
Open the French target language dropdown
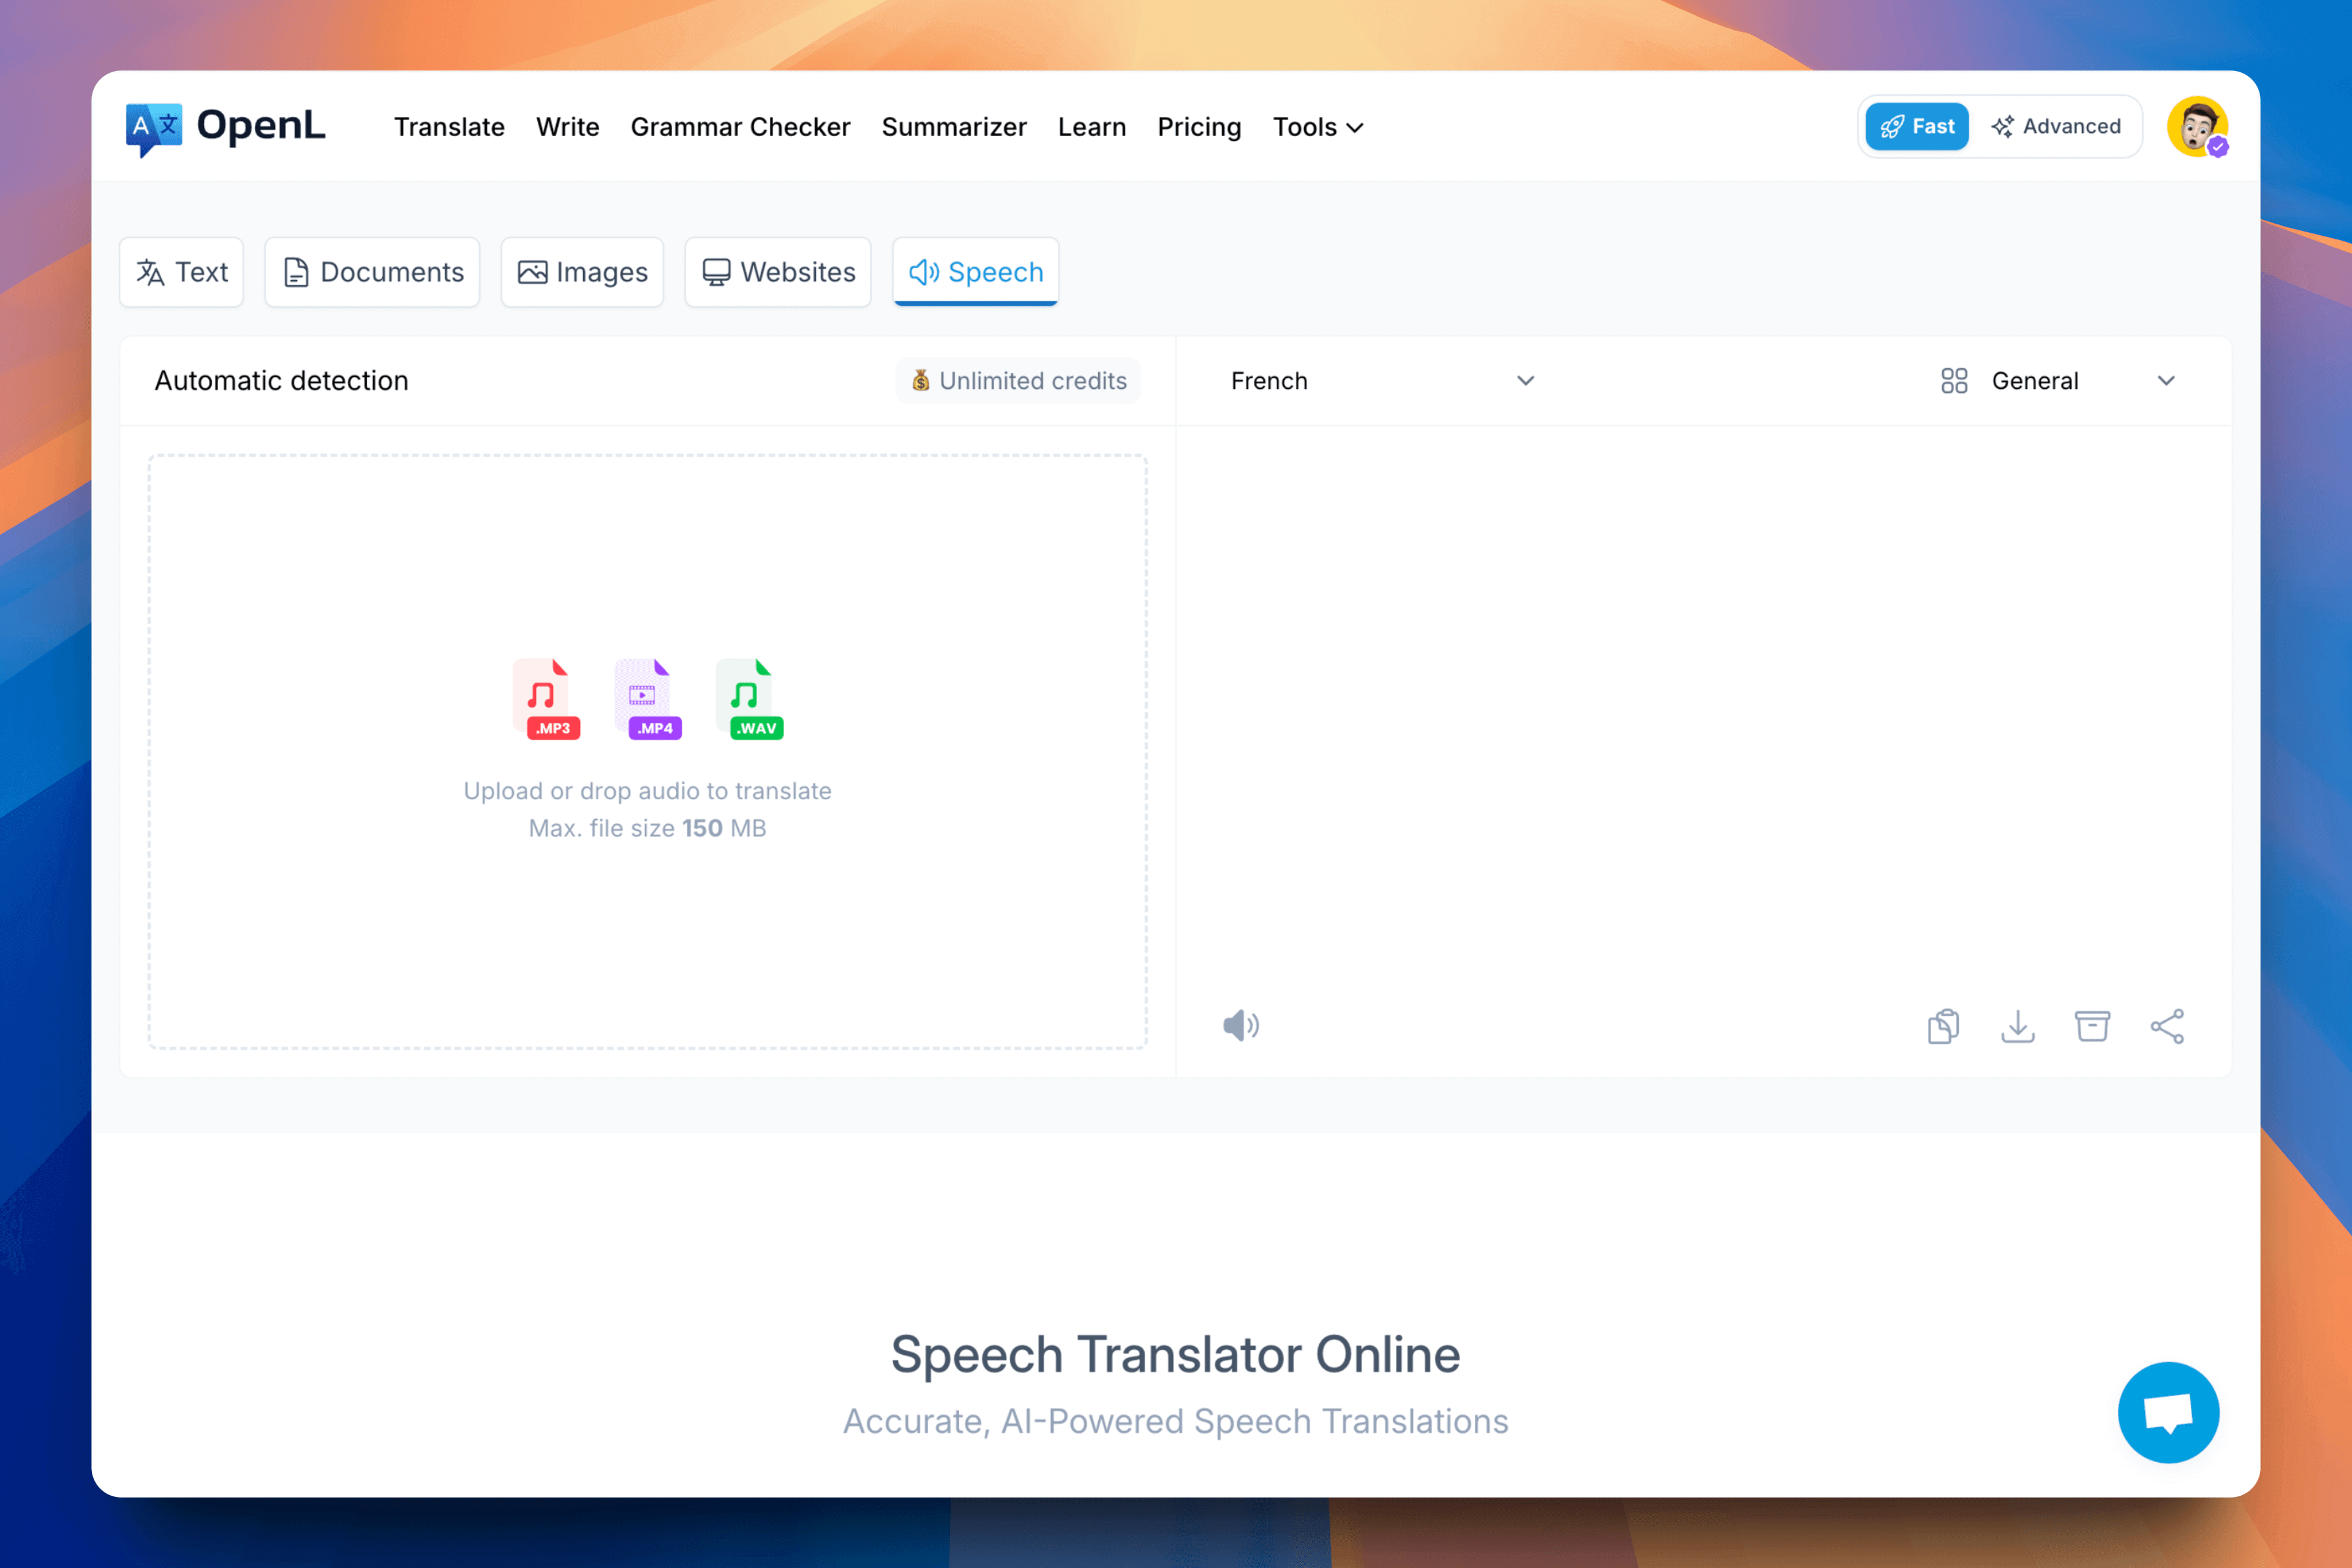click(x=1380, y=380)
